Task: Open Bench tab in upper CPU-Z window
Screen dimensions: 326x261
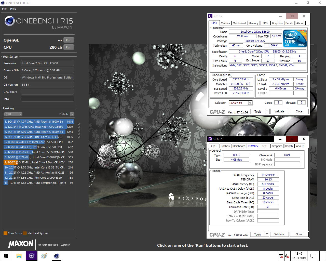Action: pyautogui.click(x=289, y=23)
